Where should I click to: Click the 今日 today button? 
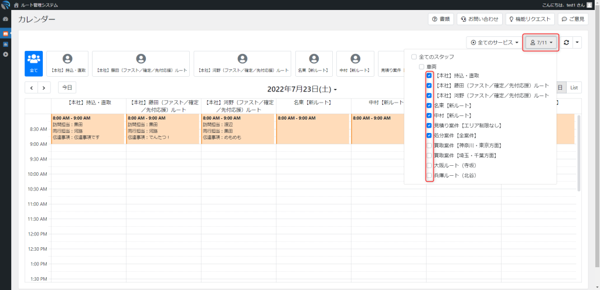[x=67, y=87]
